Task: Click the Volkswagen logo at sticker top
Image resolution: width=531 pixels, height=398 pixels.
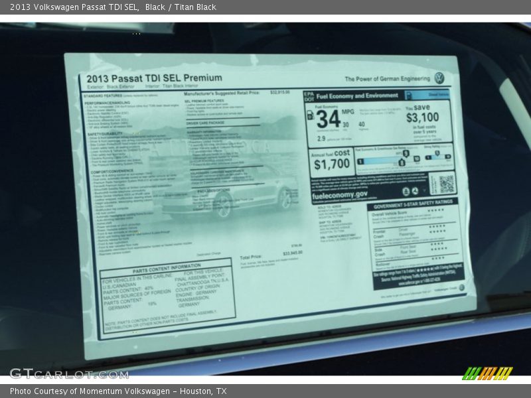Action: coord(439,78)
